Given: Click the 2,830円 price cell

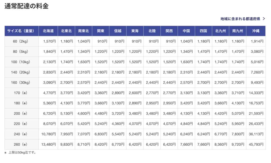Looking at the screenshot, I should 48,72.
